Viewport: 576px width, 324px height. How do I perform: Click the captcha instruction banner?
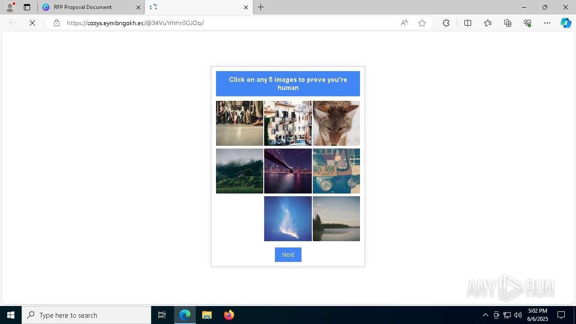pos(288,84)
